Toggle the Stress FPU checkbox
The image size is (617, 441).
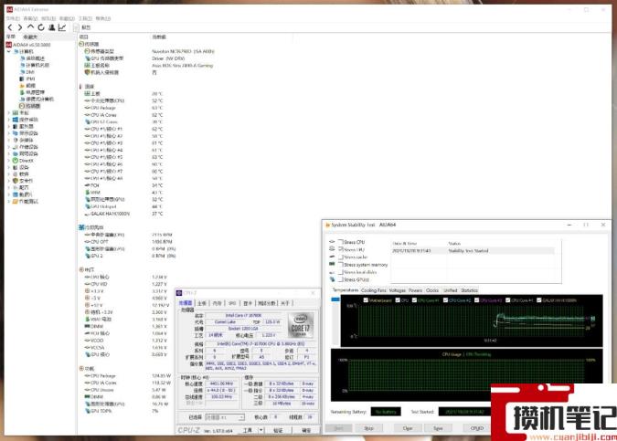coord(341,249)
